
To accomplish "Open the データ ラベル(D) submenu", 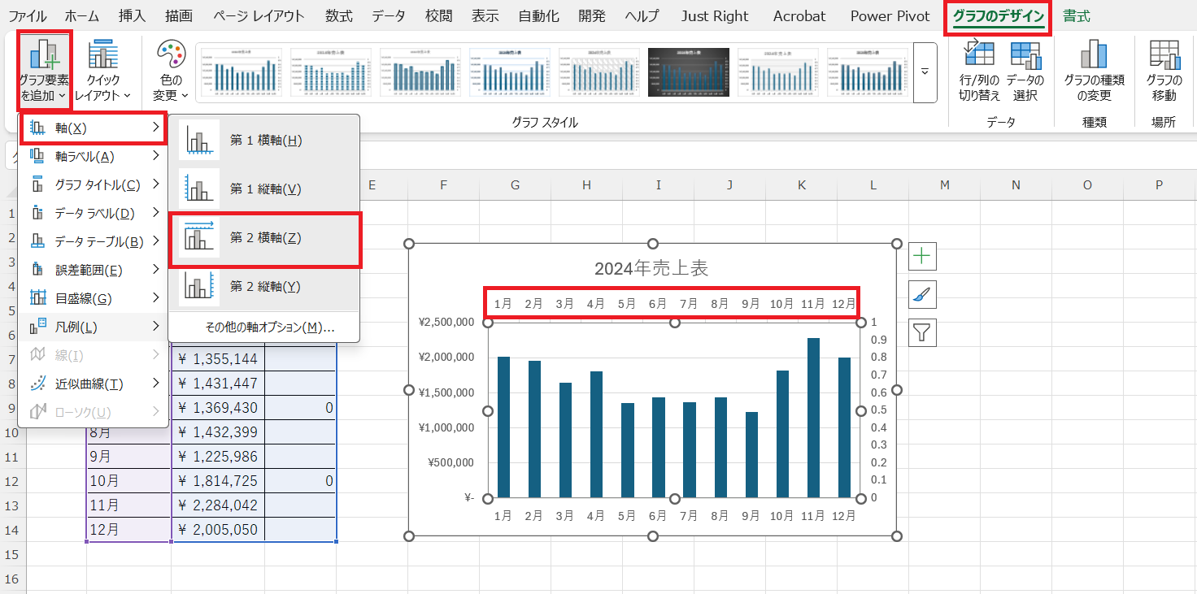I will pyautogui.click(x=94, y=214).
